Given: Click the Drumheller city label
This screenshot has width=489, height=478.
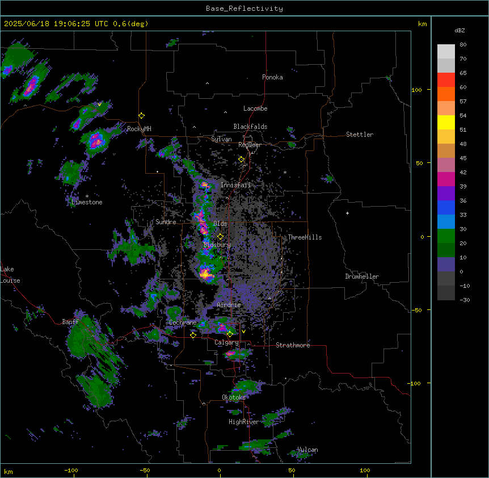Looking at the screenshot, I should (x=362, y=276).
